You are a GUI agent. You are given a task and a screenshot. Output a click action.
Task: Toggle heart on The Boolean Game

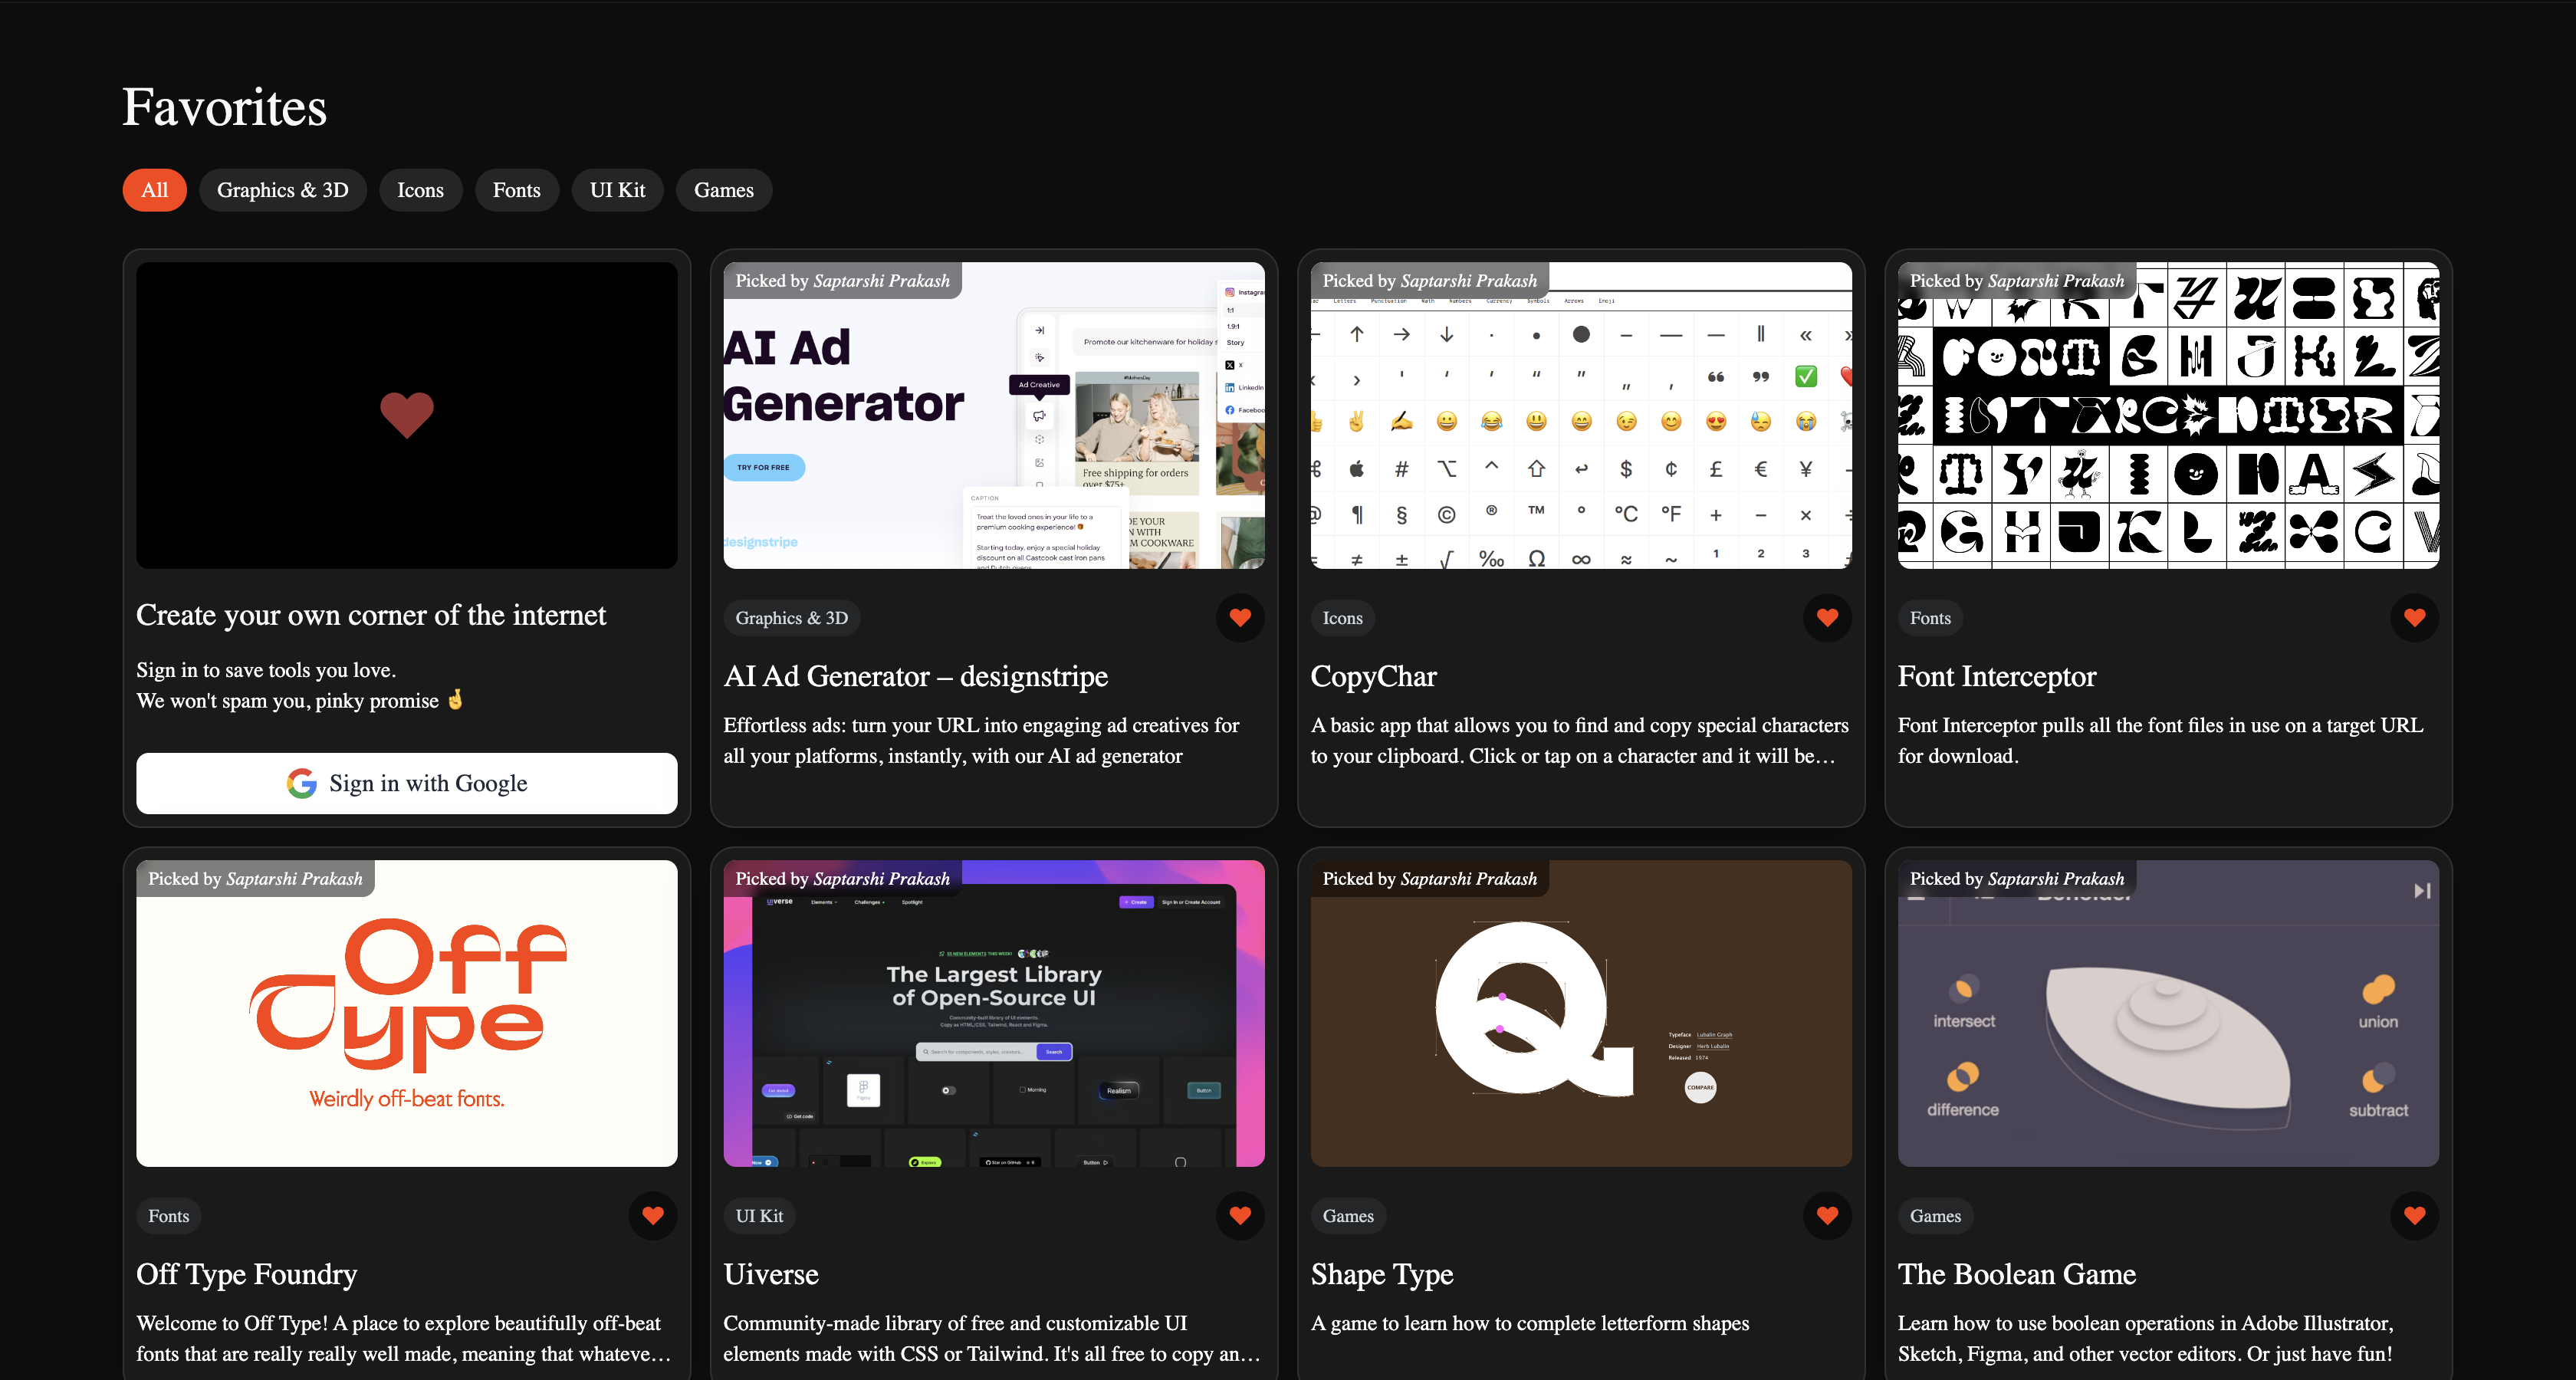point(2414,1216)
